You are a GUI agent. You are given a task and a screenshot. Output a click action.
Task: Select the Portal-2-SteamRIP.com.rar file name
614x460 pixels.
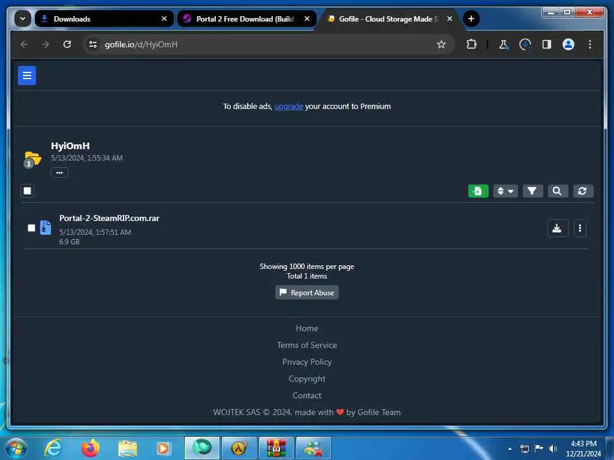point(109,218)
